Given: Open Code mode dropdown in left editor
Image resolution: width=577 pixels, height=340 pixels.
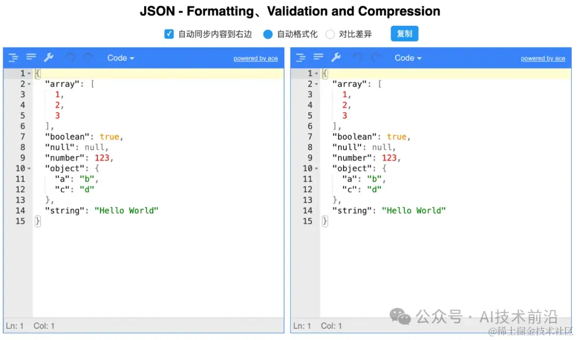Looking at the screenshot, I should [x=121, y=58].
